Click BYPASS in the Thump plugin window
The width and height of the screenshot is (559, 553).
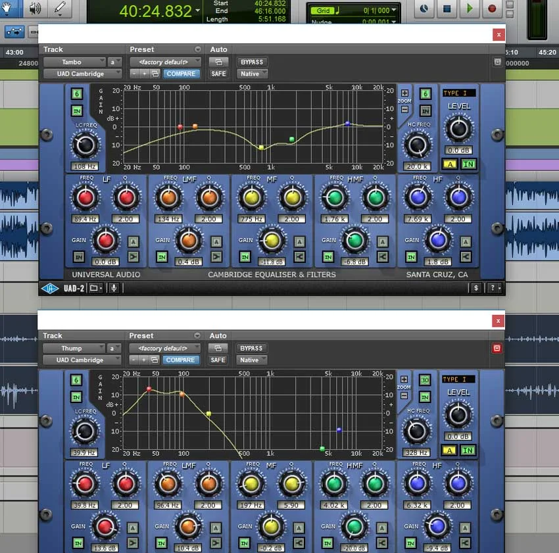(x=251, y=349)
